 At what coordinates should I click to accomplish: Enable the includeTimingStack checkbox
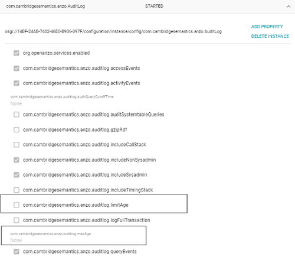17,190
